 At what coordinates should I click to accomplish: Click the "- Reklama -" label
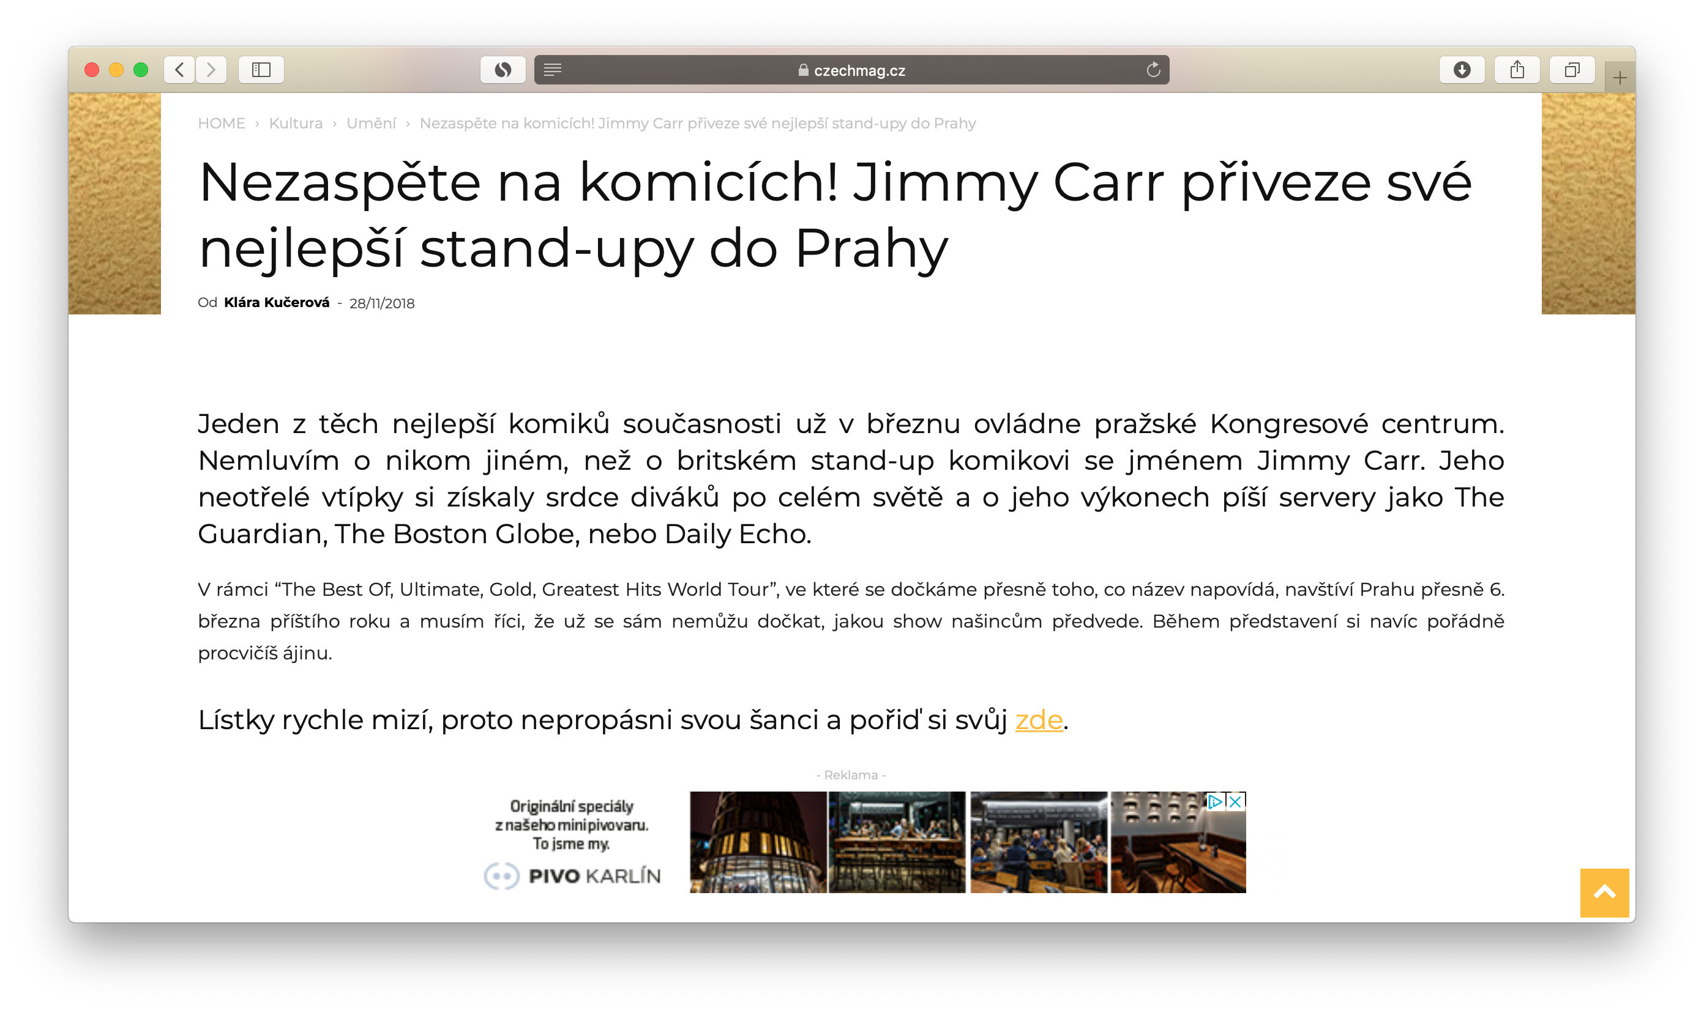[851, 775]
